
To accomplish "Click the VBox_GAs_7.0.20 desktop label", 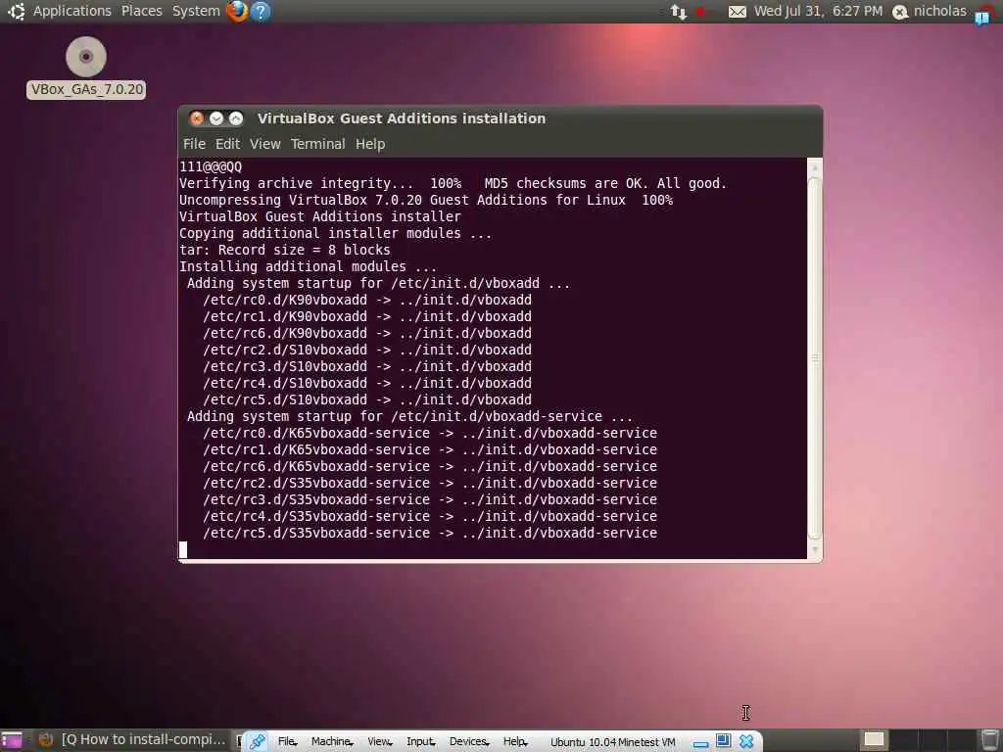I will (x=86, y=89).
